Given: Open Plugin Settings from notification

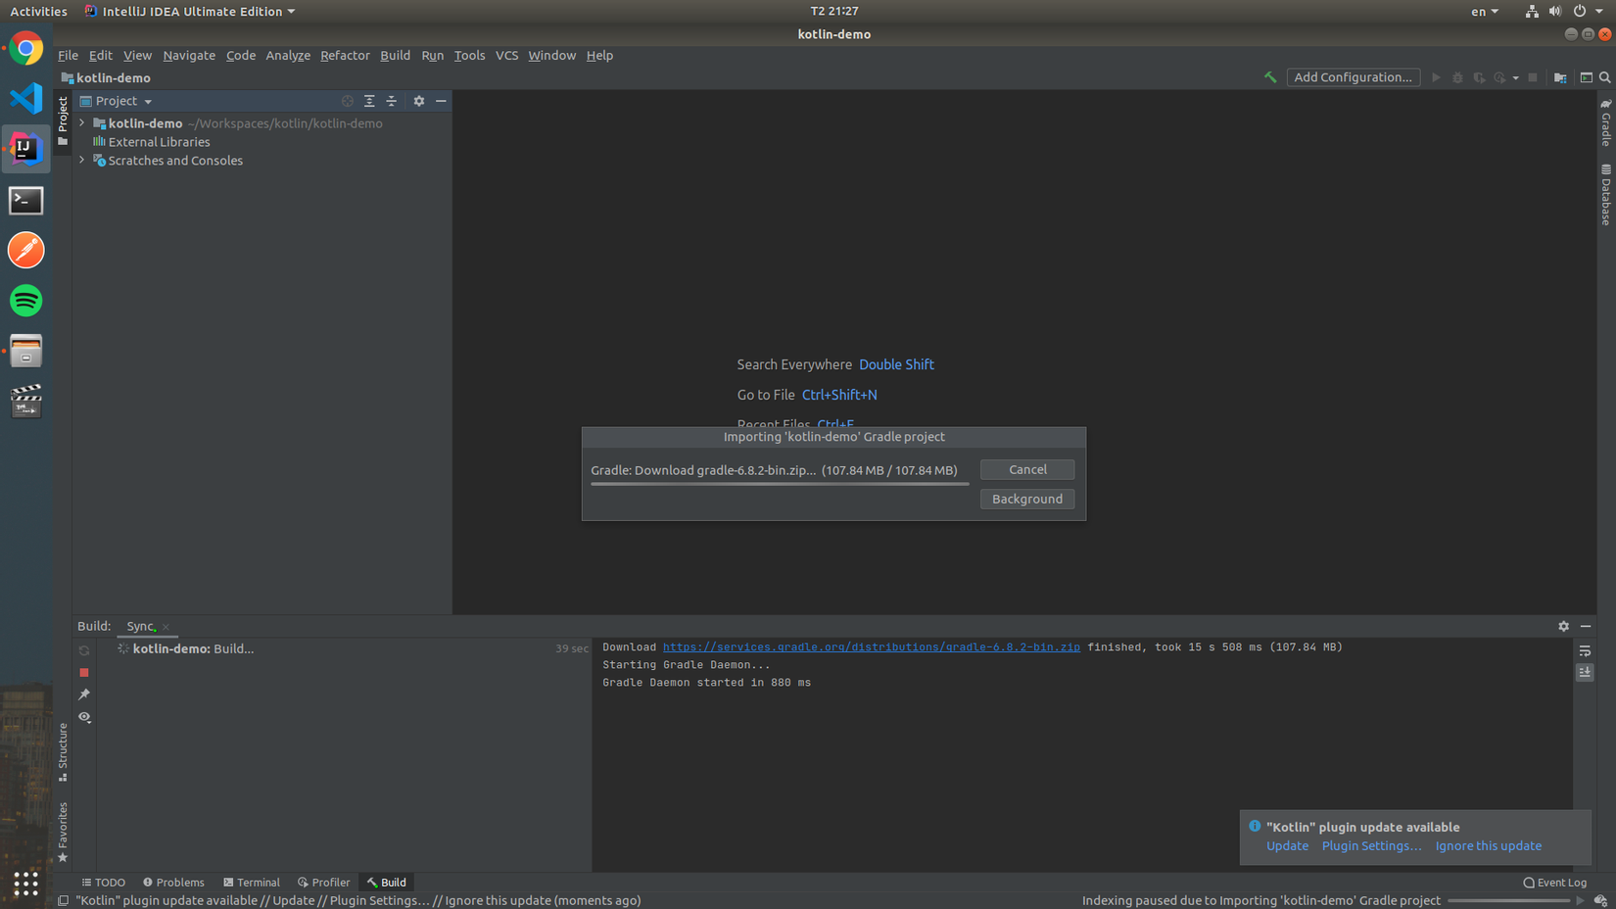Looking at the screenshot, I should tap(1371, 846).
